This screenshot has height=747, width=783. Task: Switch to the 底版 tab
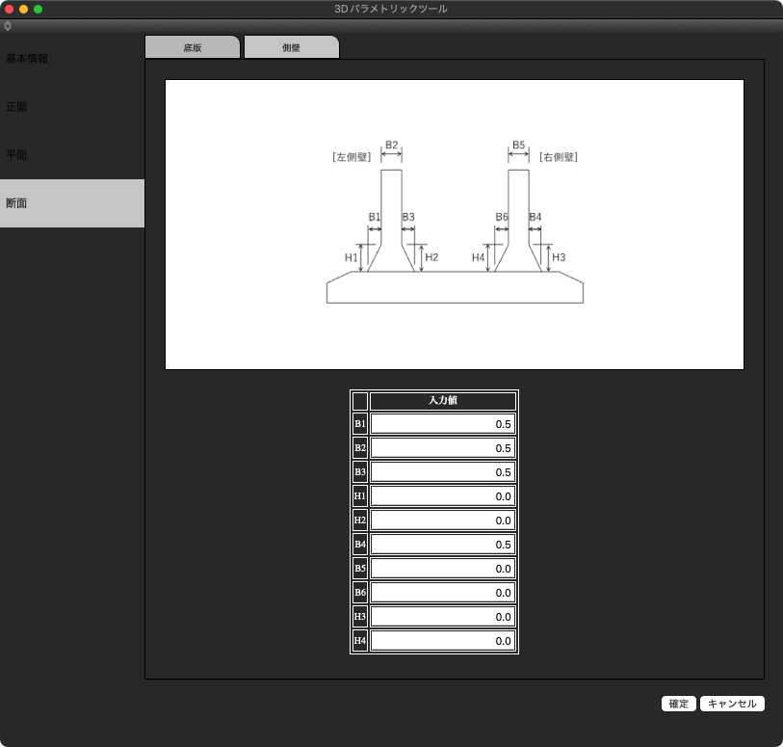[192, 47]
